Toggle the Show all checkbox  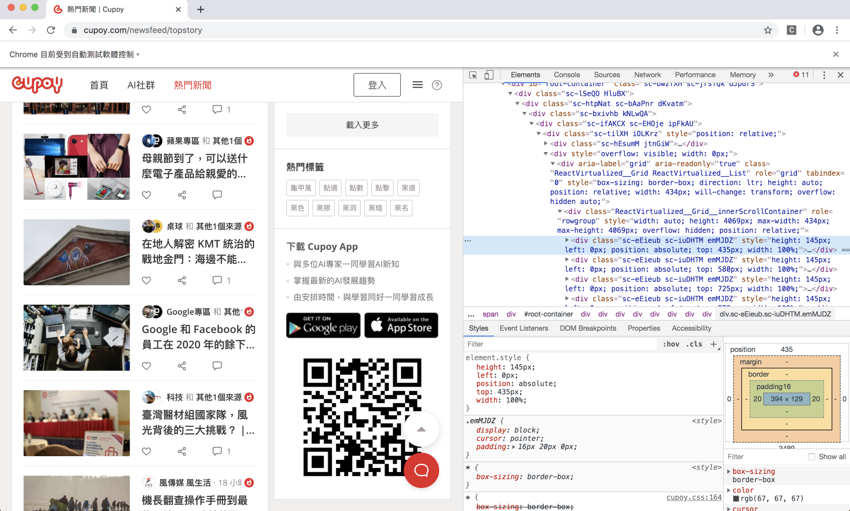[x=811, y=457]
